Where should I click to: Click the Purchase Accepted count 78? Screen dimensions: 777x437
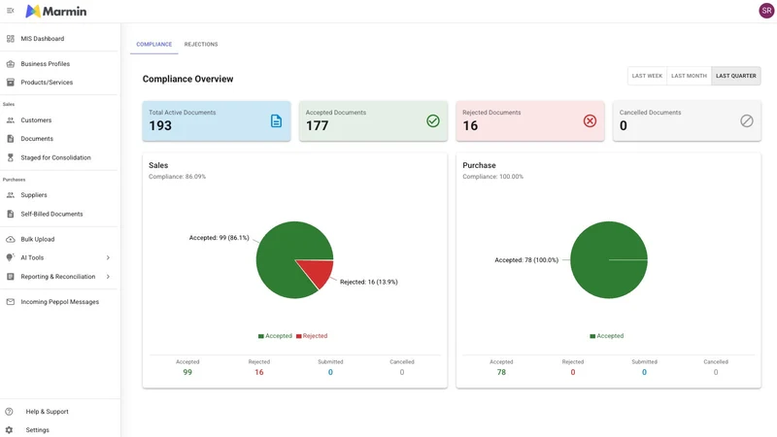501,372
